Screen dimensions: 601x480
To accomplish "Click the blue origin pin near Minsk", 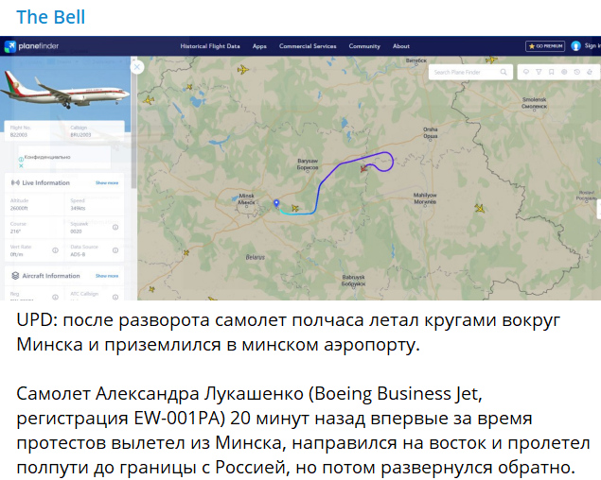I will (x=276, y=203).
